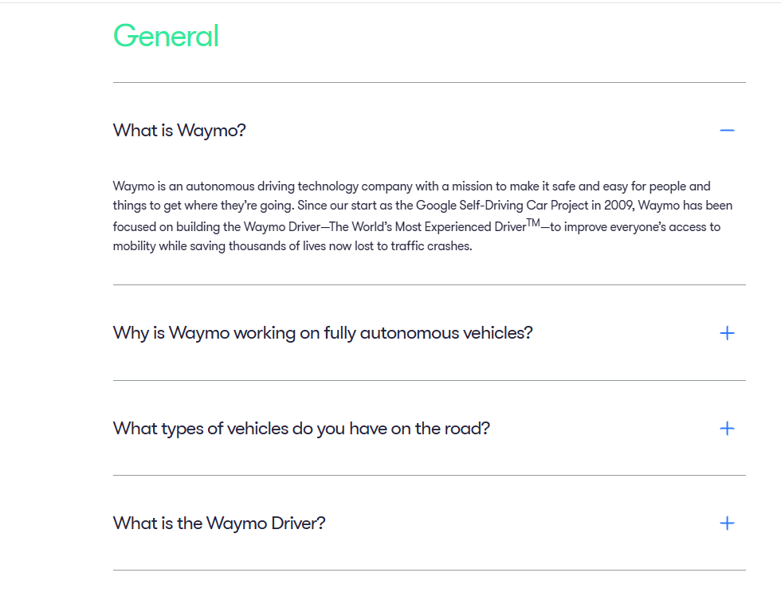This screenshot has height=604, width=781.
Task: Click plus icon beside fully autonomous vehicles question
Action: point(727,333)
